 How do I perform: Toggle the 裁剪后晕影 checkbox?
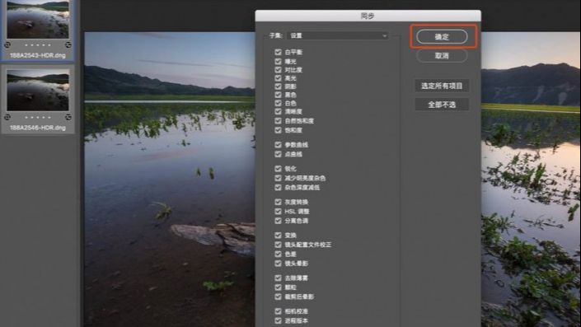pos(279,297)
